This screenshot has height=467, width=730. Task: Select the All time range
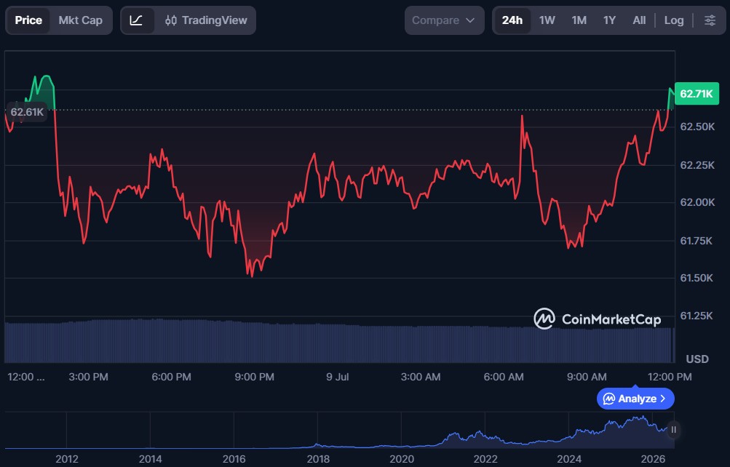639,20
